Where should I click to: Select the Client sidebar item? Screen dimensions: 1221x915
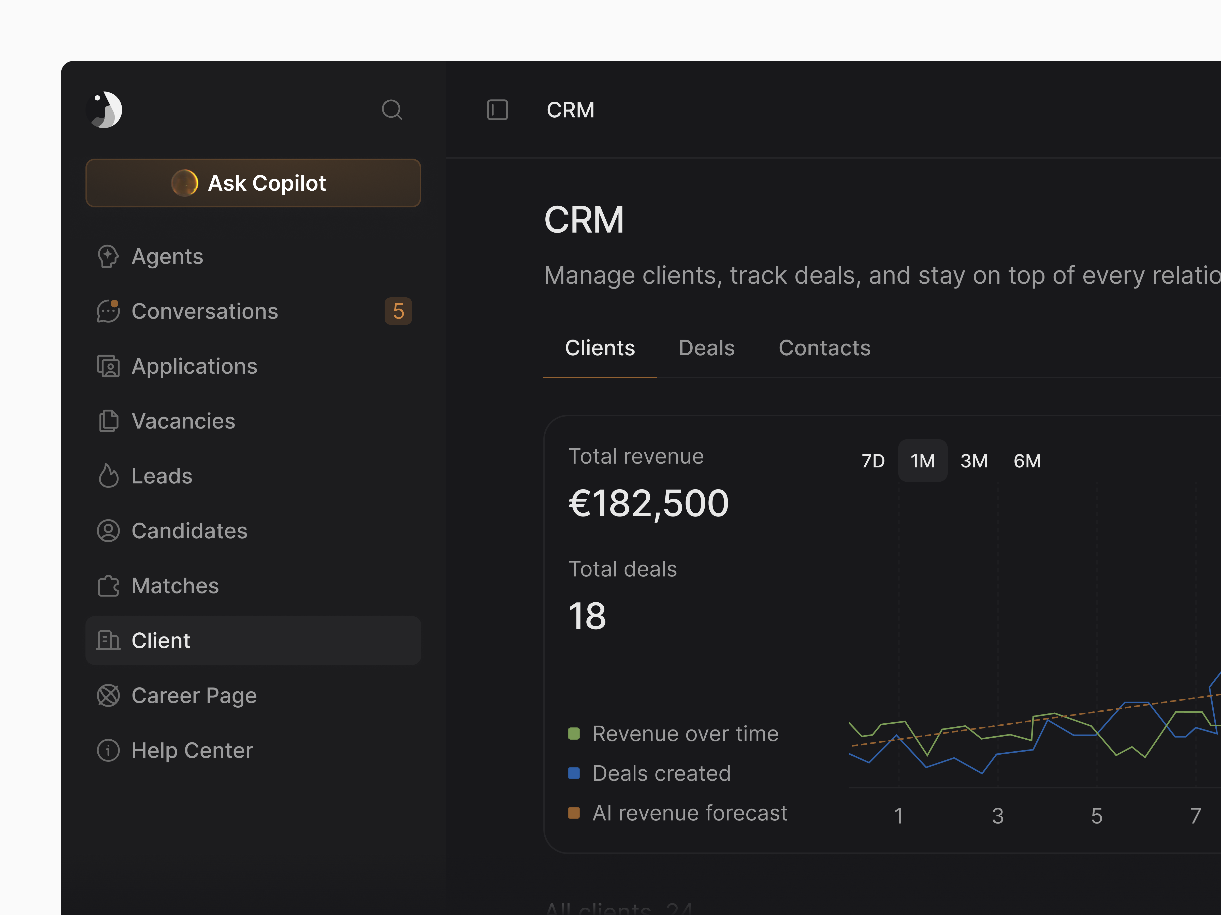click(x=253, y=640)
